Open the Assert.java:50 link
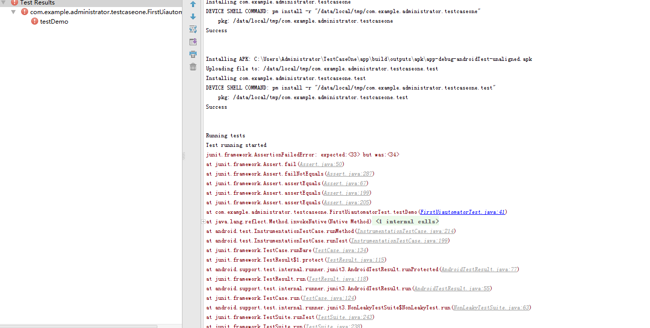The image size is (650, 328). [x=321, y=164]
